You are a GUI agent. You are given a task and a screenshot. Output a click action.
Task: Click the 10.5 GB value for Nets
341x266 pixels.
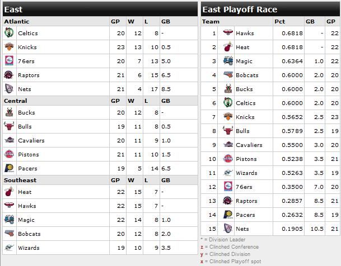(x=317, y=229)
